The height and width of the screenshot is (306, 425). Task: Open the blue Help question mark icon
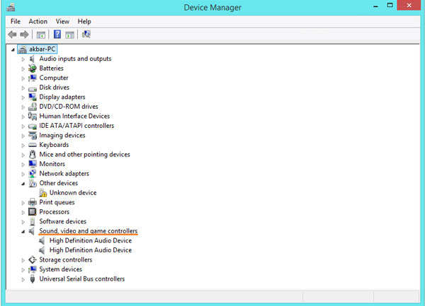tap(57, 35)
